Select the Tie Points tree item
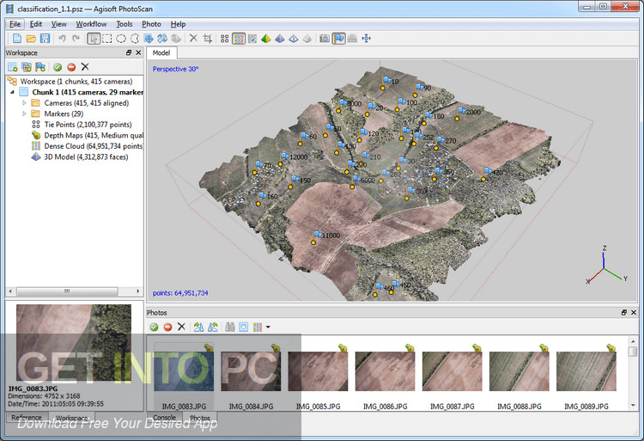Screen dimensions: 644x441 point(82,125)
